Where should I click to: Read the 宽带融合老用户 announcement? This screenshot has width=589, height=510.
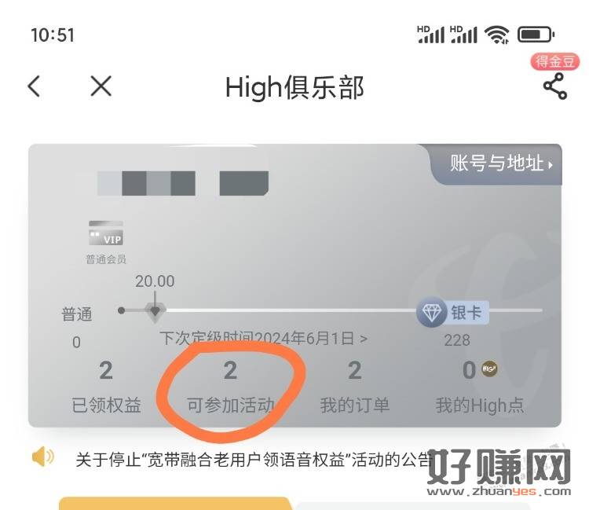coord(253,459)
